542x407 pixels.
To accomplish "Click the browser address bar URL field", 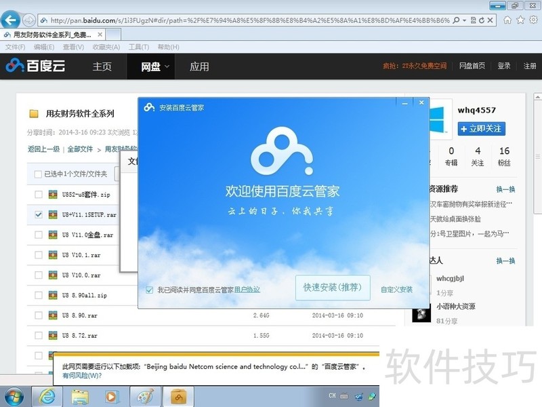I will (251, 20).
